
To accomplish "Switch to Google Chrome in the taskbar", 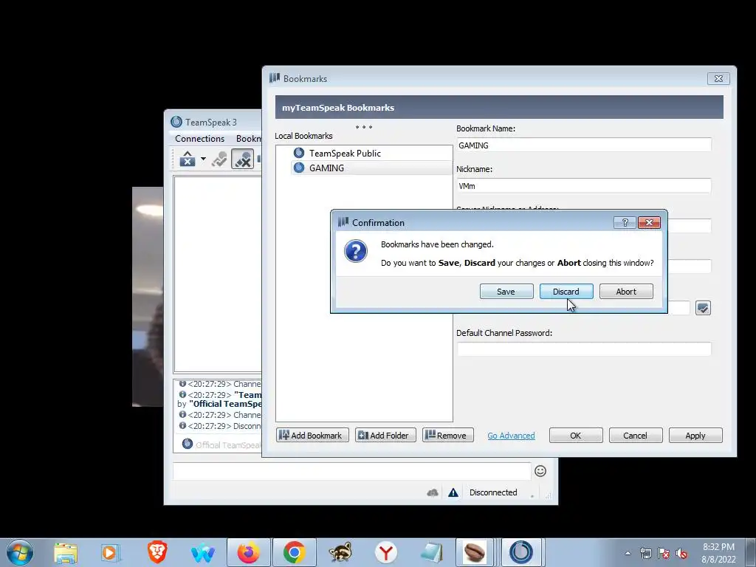I will pos(294,552).
